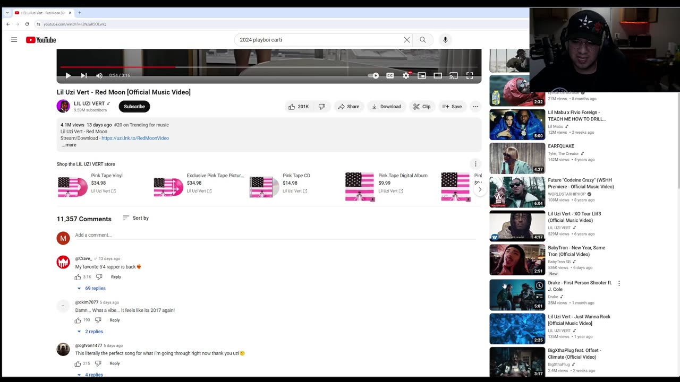Share the video
This screenshot has height=382, width=680.
pos(348,107)
